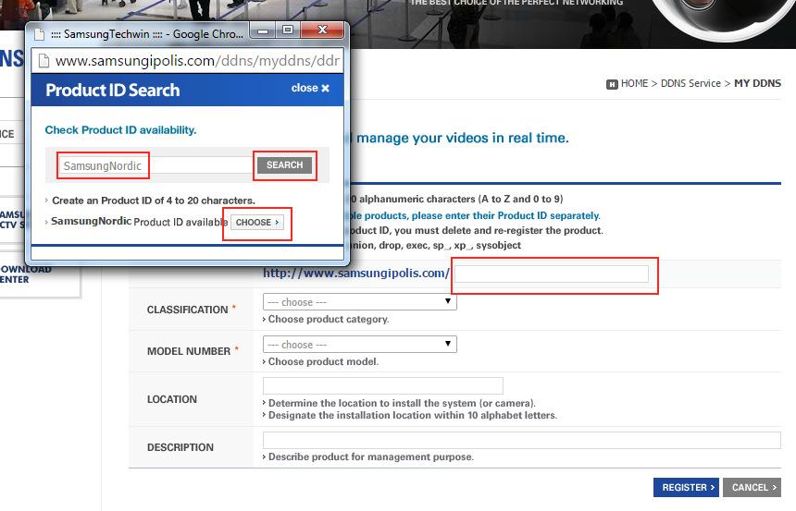Click 'Check Product ID availability.' text

(x=120, y=129)
